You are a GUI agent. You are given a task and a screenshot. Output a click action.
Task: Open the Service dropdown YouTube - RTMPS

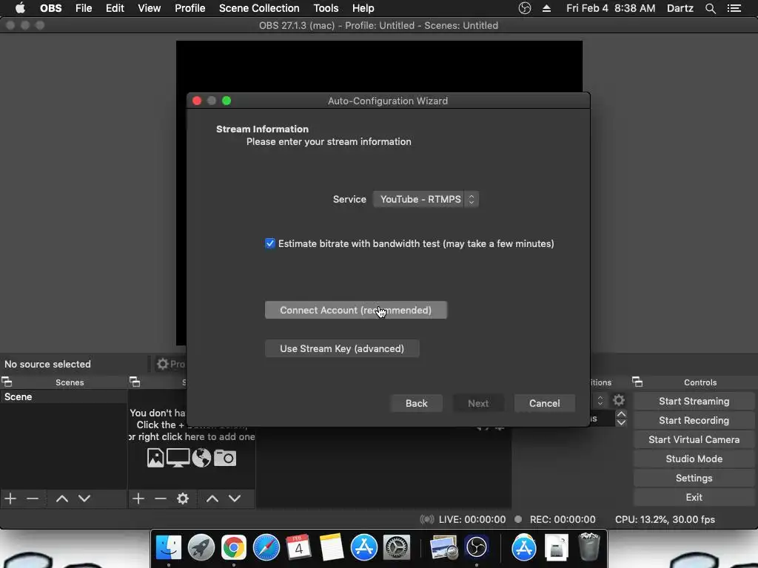(x=426, y=199)
